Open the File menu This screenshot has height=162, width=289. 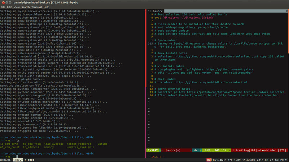(x=3, y=7)
